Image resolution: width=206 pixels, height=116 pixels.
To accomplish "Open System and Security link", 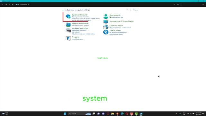I will [80, 15].
